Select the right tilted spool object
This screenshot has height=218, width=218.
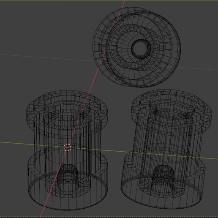tap(166, 149)
